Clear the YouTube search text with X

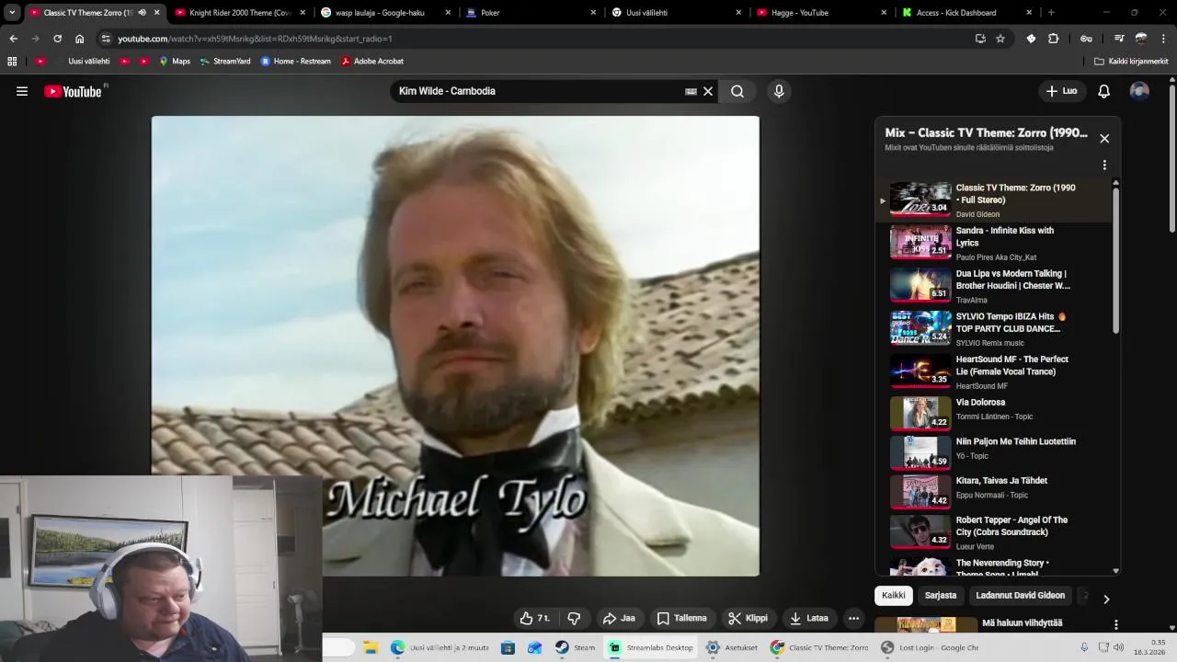pos(708,91)
